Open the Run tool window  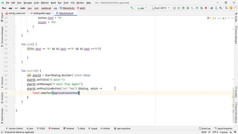30,128
